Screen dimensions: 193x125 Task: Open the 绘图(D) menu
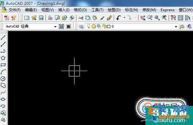coord(114,10)
